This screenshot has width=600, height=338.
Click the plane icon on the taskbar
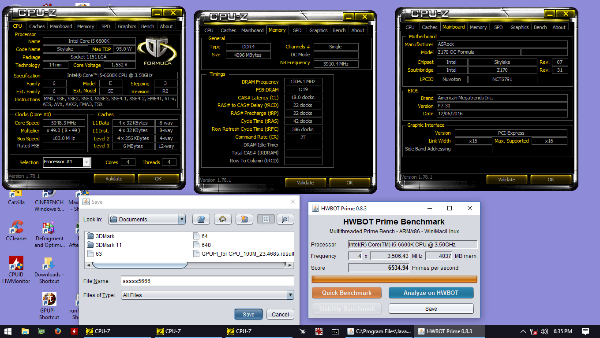click(x=302, y=331)
